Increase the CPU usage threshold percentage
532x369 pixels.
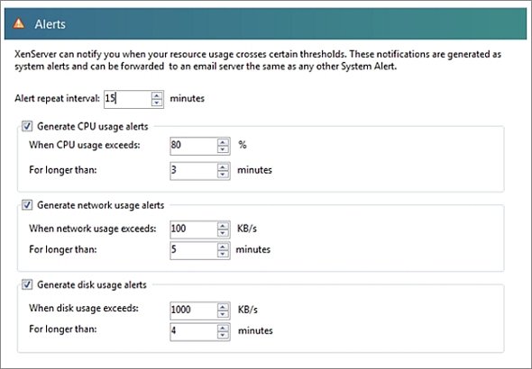click(223, 142)
